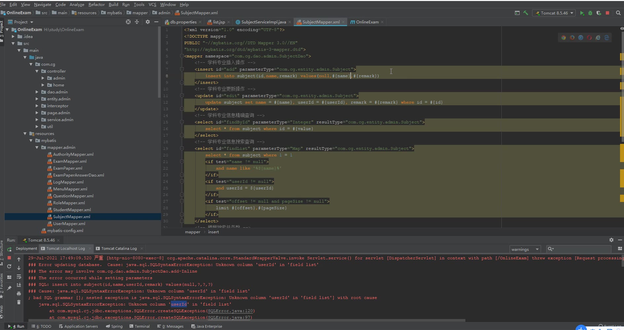Image resolution: width=624 pixels, height=330 pixels.
Task: Switch to the SubjectServiceImpl.java editor tab
Action: pos(263,22)
